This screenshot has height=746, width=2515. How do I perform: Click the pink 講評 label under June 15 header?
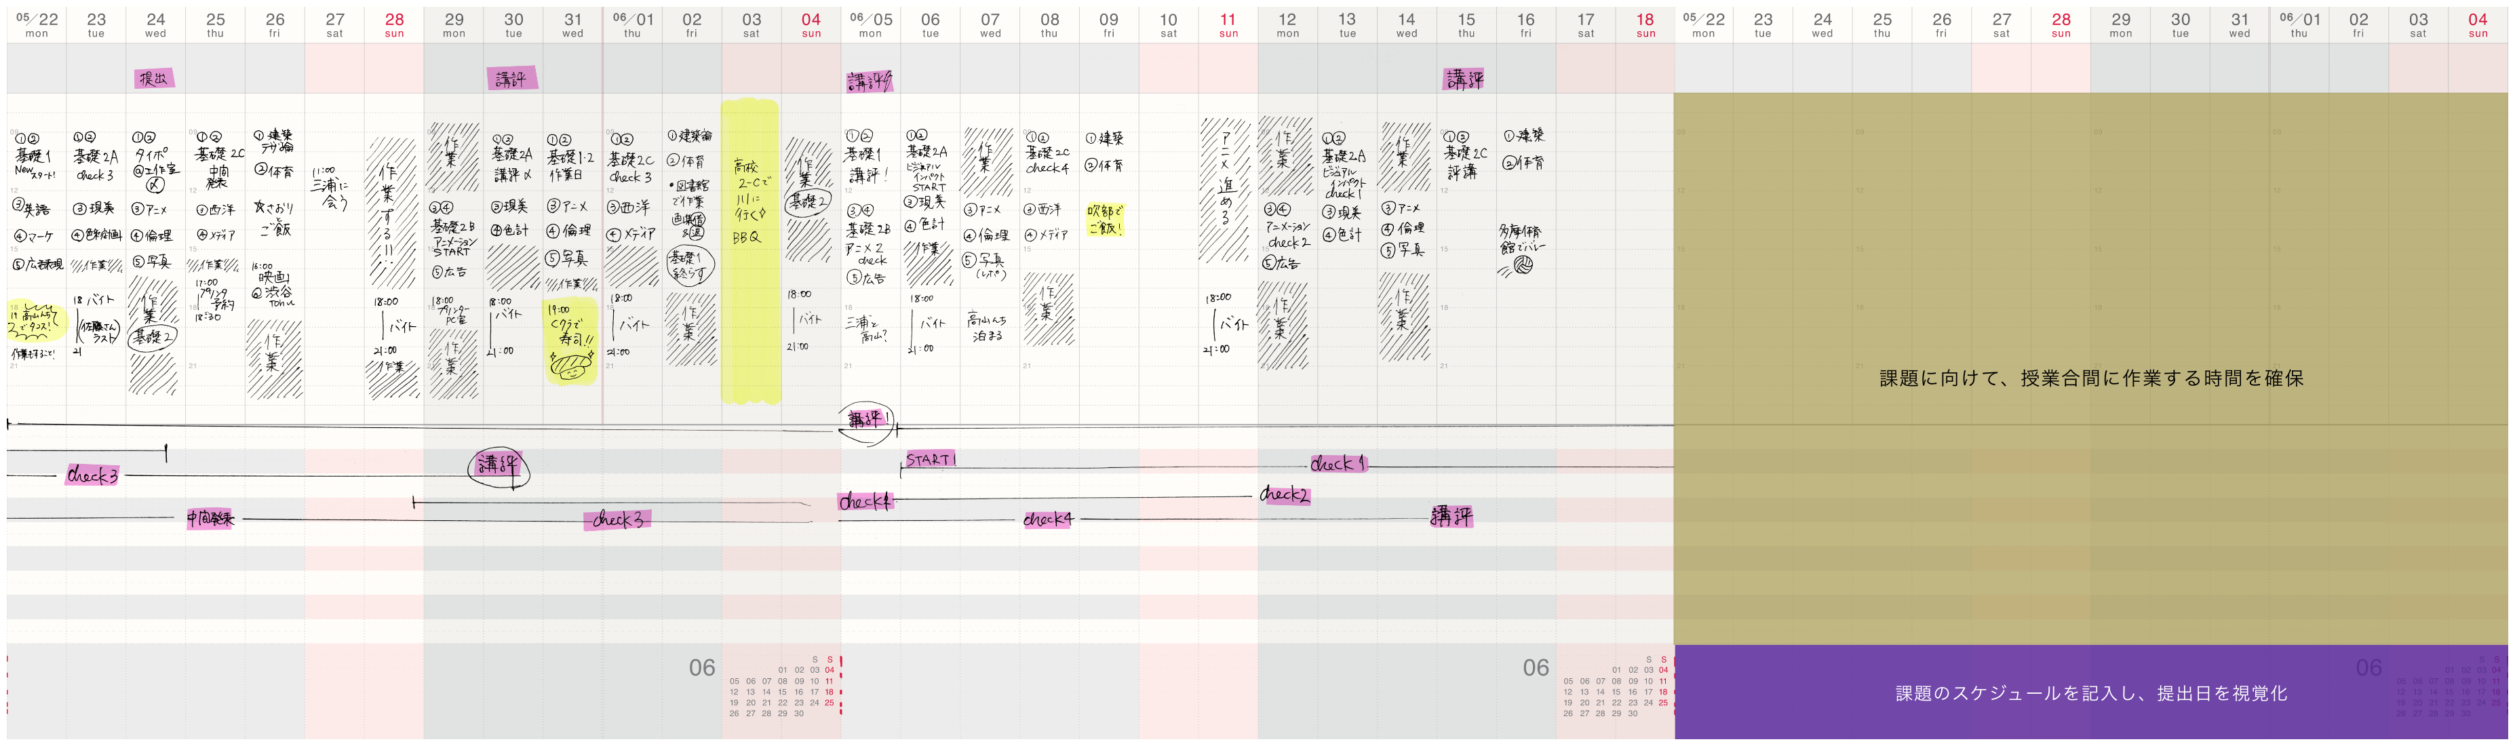click(1464, 79)
